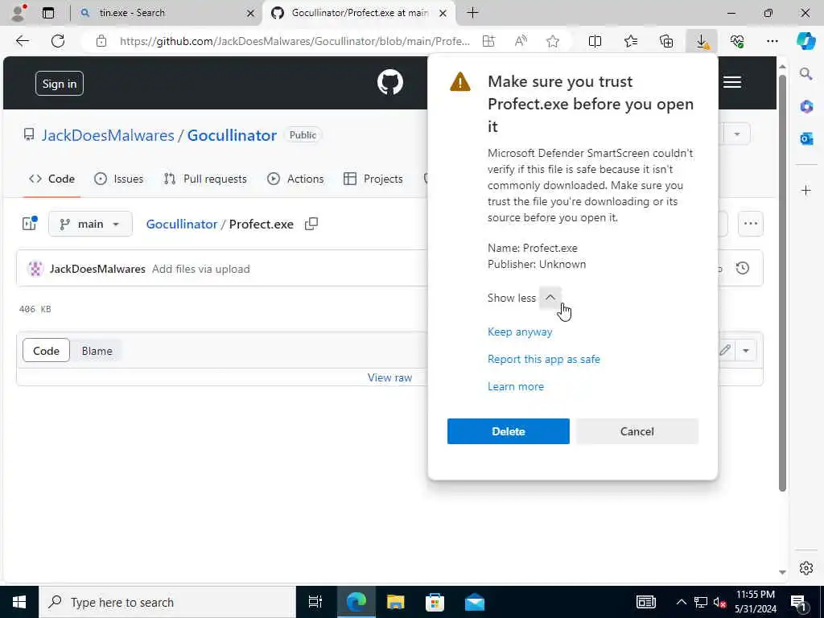Click the edit file pencil icon
The image size is (824, 618).
[725, 351]
